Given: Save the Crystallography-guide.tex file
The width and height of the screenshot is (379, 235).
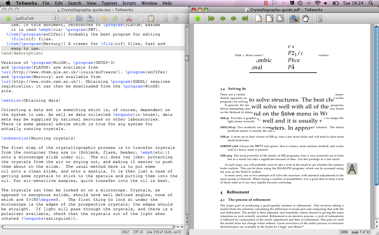Looking at the screenshot, I should point(90,19).
